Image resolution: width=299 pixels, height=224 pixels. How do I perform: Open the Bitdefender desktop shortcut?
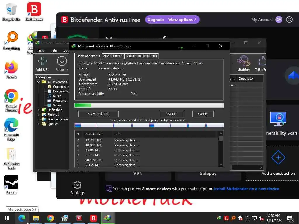tap(34, 12)
